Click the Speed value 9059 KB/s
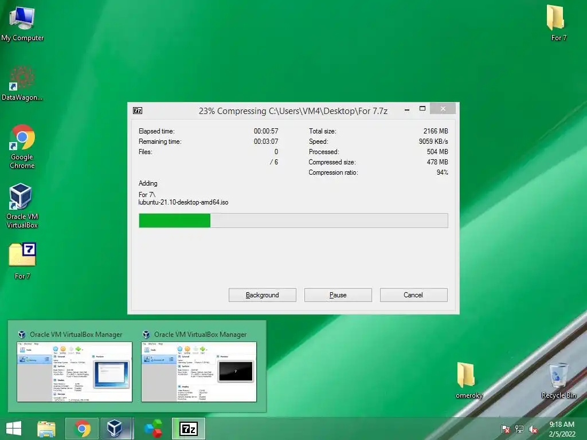 [433, 142]
